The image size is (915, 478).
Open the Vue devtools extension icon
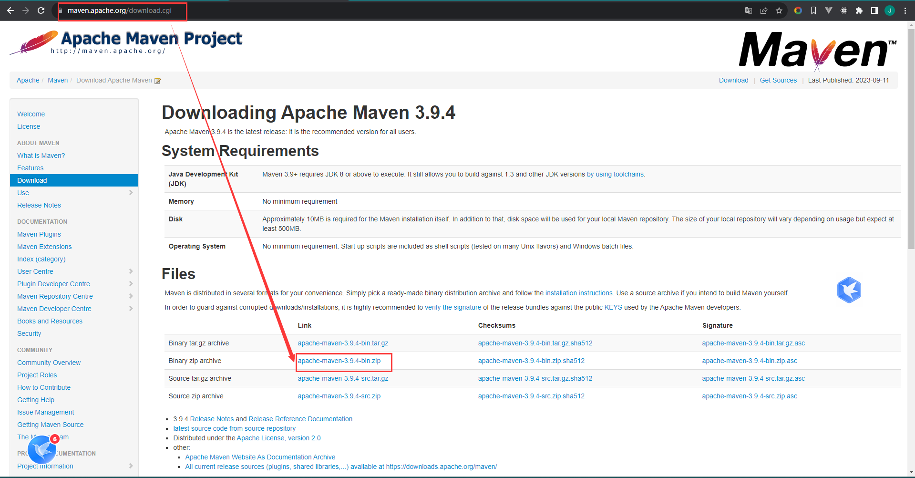pos(829,10)
